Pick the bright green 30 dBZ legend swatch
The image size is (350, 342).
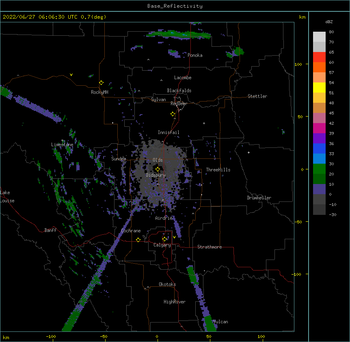319,169
